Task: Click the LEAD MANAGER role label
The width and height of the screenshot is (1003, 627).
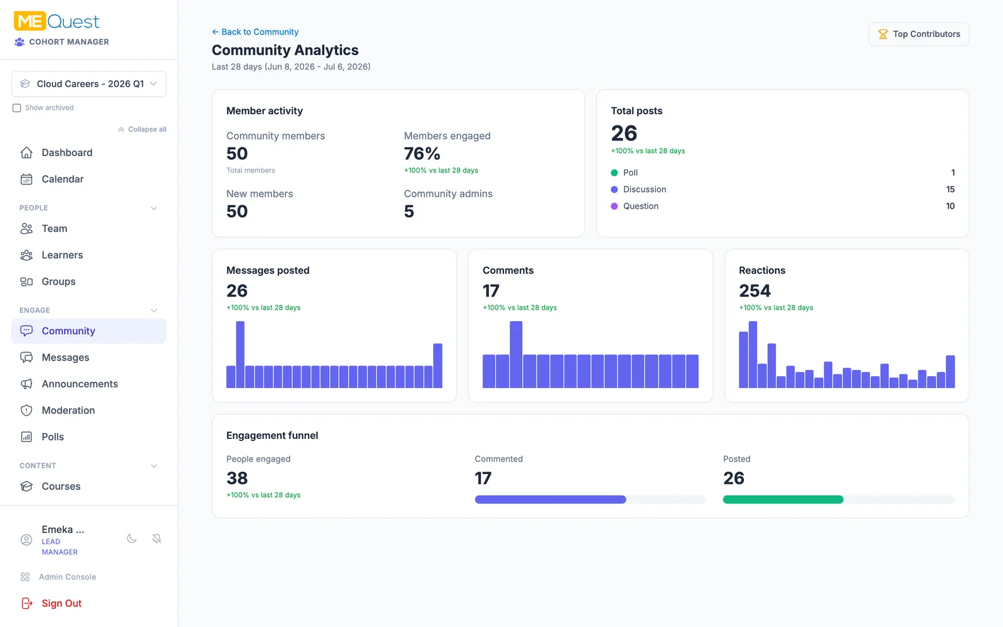Action: [60, 547]
